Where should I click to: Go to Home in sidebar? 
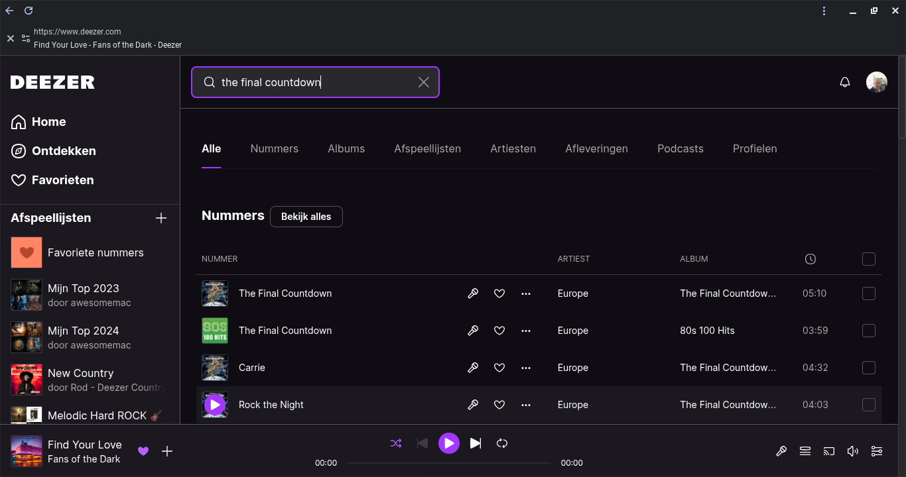pos(38,122)
